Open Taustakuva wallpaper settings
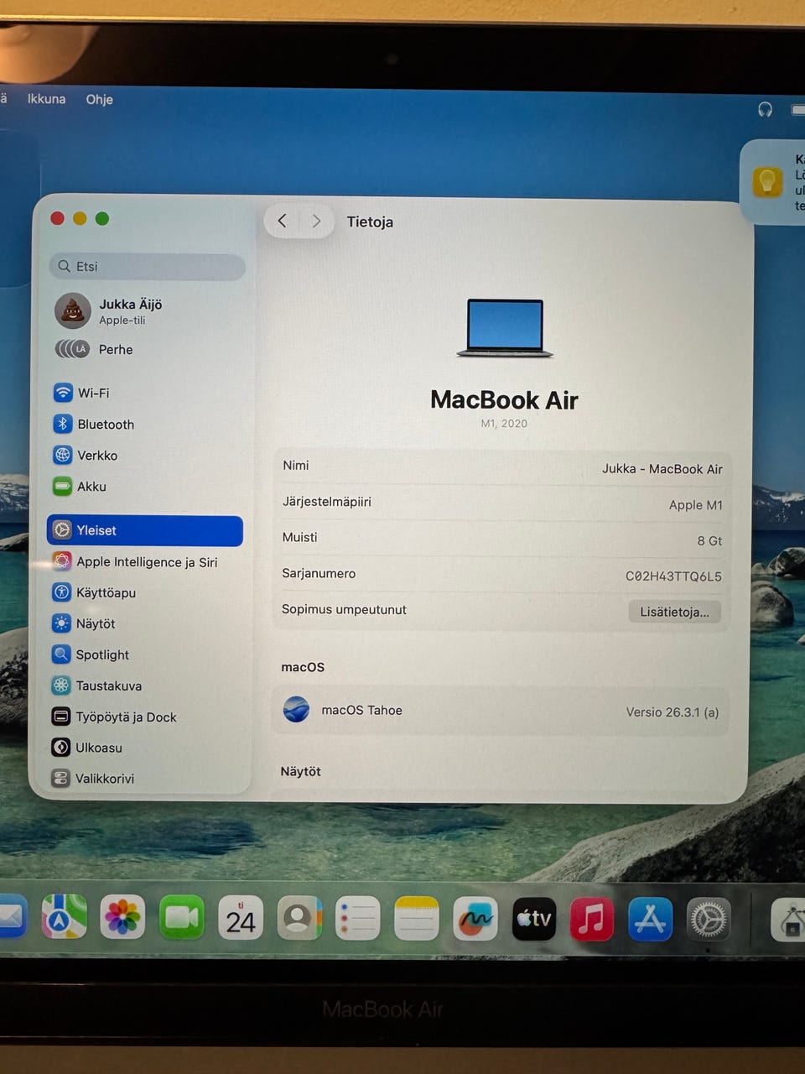This screenshot has width=805, height=1074. point(97,686)
